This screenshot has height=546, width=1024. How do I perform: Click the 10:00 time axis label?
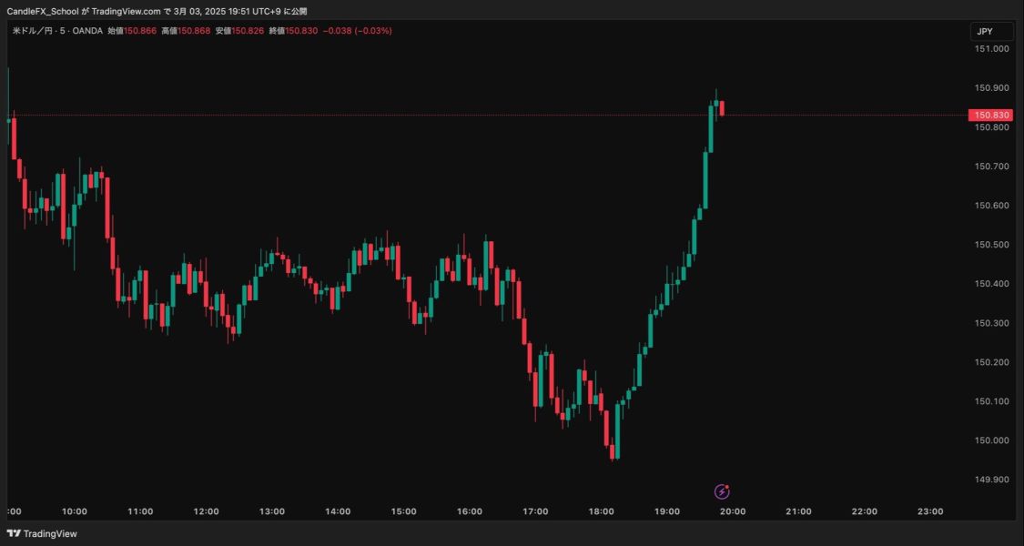tap(75, 511)
